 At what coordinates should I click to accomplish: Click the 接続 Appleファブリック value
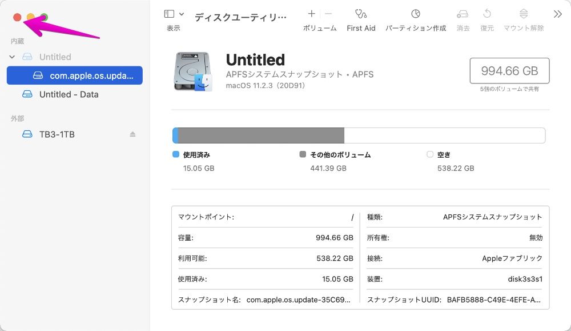click(512, 258)
